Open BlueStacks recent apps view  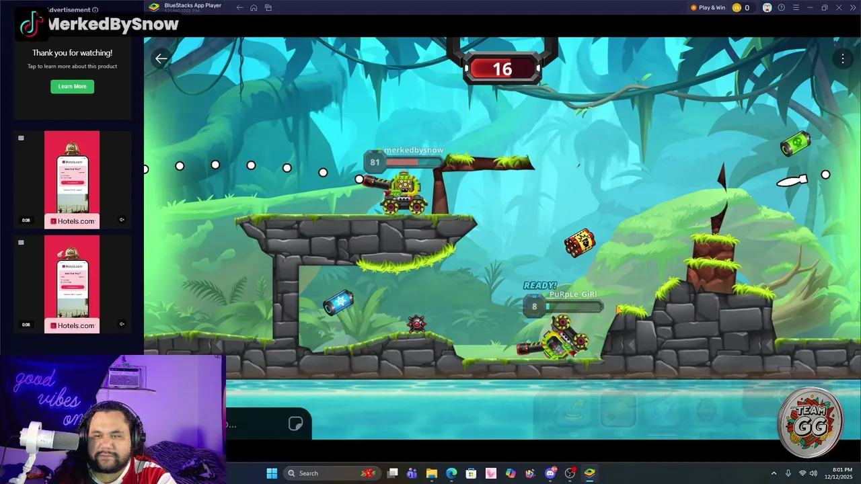tap(268, 7)
